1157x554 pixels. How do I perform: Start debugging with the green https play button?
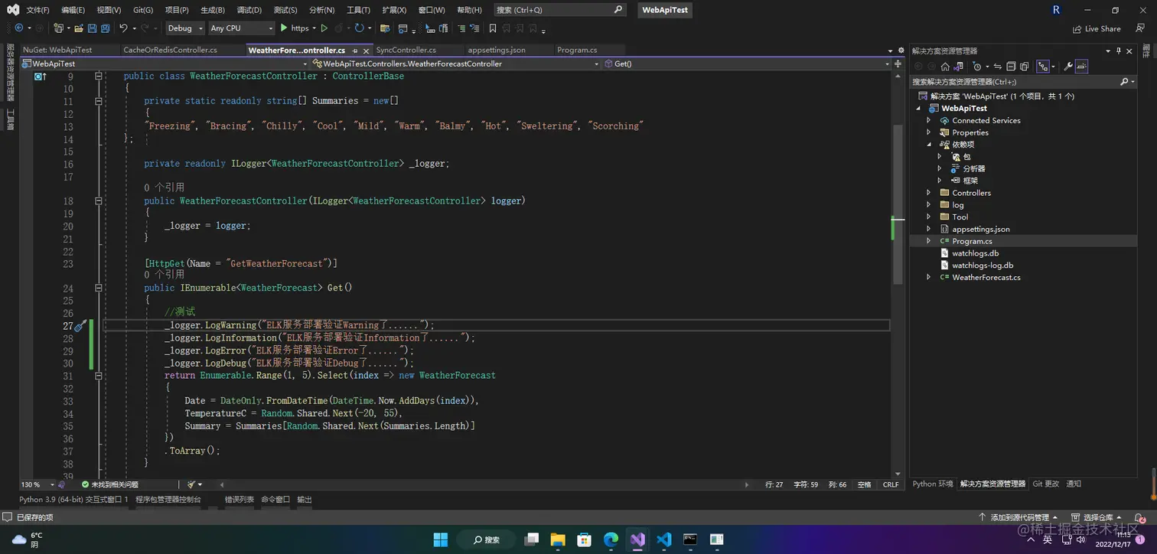coord(295,28)
